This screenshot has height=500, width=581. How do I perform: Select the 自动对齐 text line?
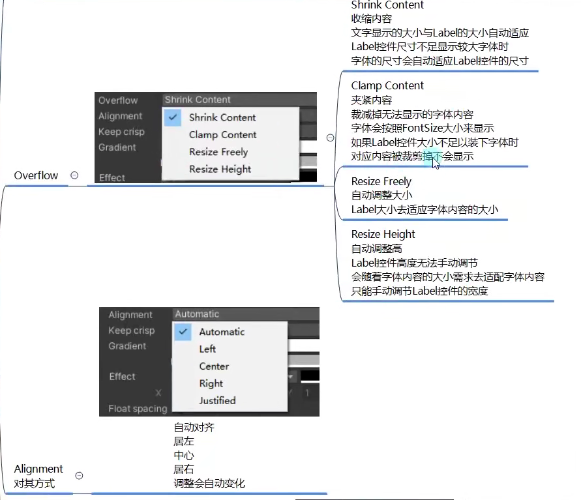click(194, 428)
